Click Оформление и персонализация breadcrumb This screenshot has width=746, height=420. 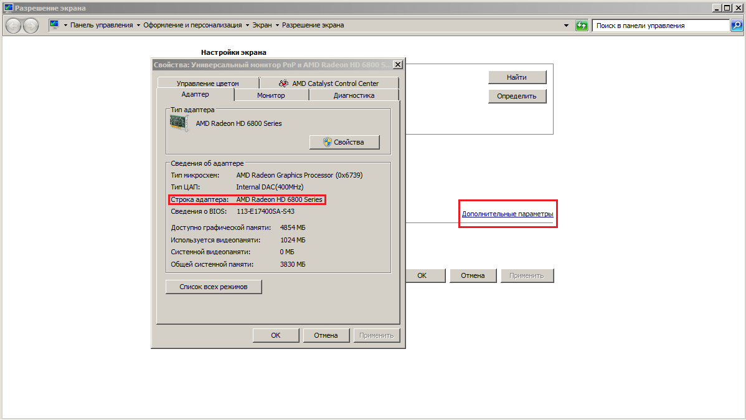pyautogui.click(x=192, y=26)
